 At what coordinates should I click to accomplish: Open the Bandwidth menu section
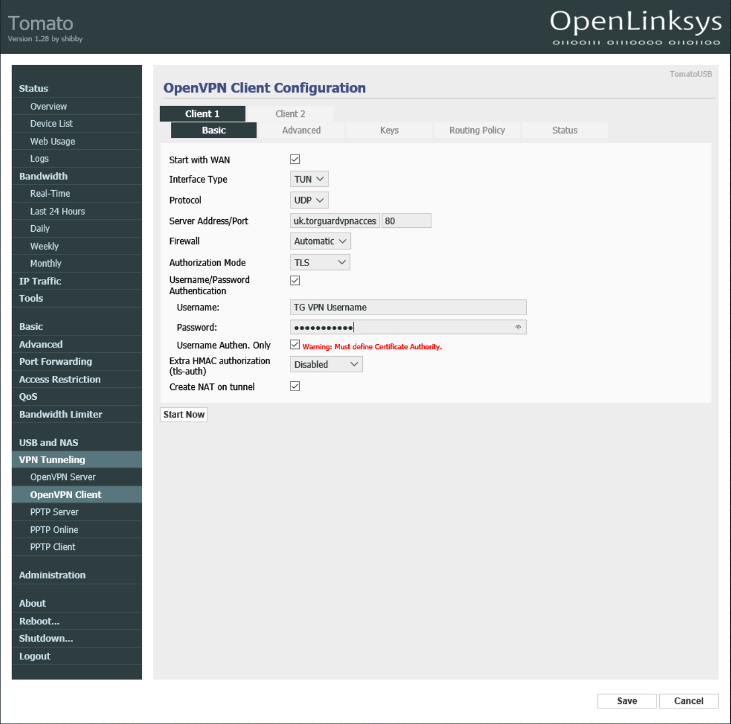click(77, 176)
